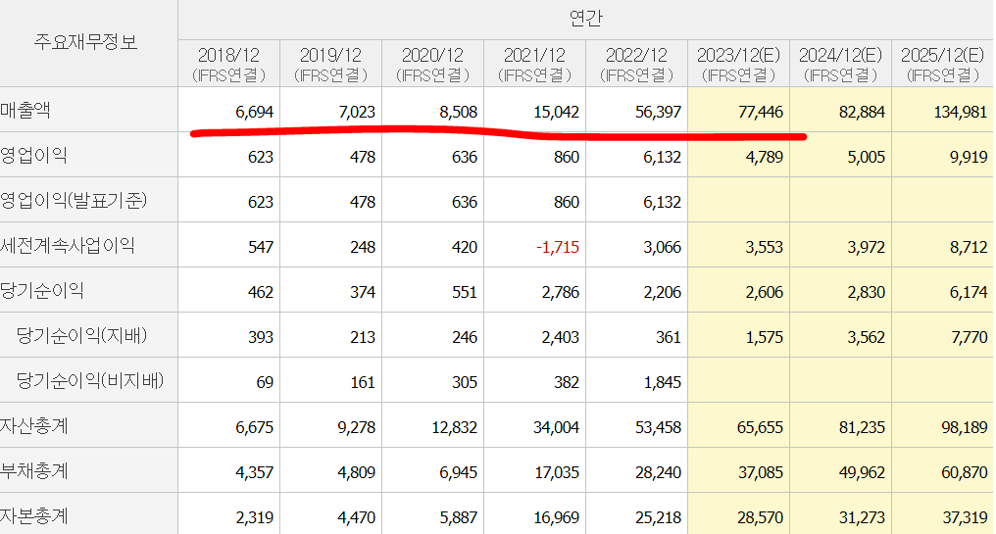This screenshot has width=996, height=534.
Task: Select operating profit estimate 4,789
Action: click(764, 157)
